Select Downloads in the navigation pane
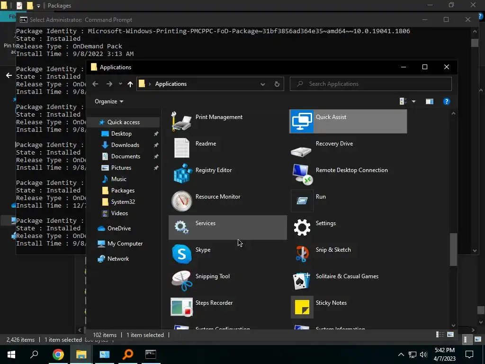Image resolution: width=485 pixels, height=364 pixels. [x=125, y=145]
